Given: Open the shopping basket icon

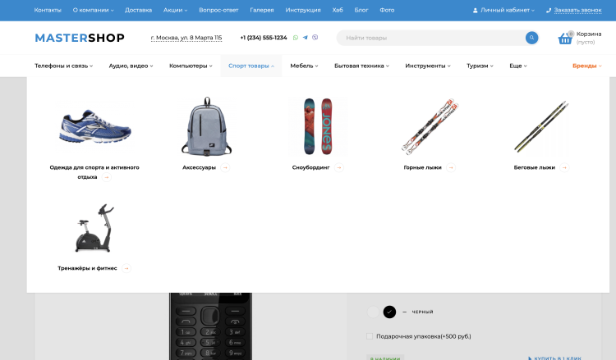Looking at the screenshot, I should coord(565,39).
